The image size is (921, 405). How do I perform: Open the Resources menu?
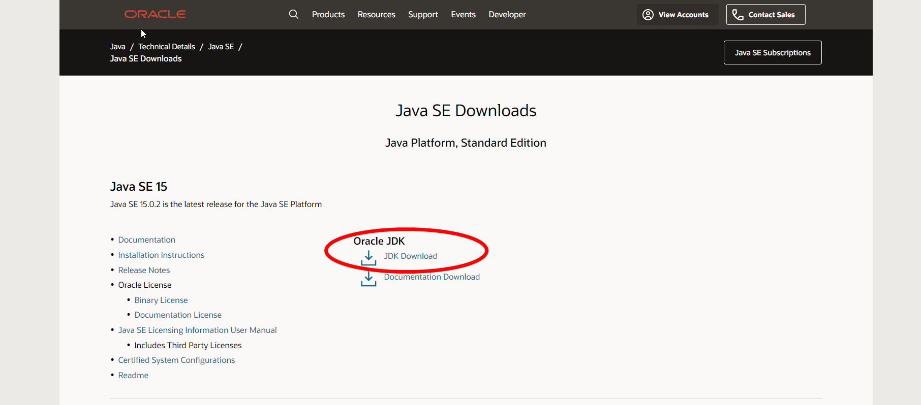click(x=376, y=14)
